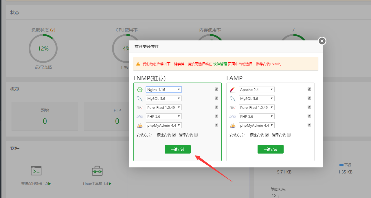Click the Apache feather icon in LAMP list

[233, 90]
